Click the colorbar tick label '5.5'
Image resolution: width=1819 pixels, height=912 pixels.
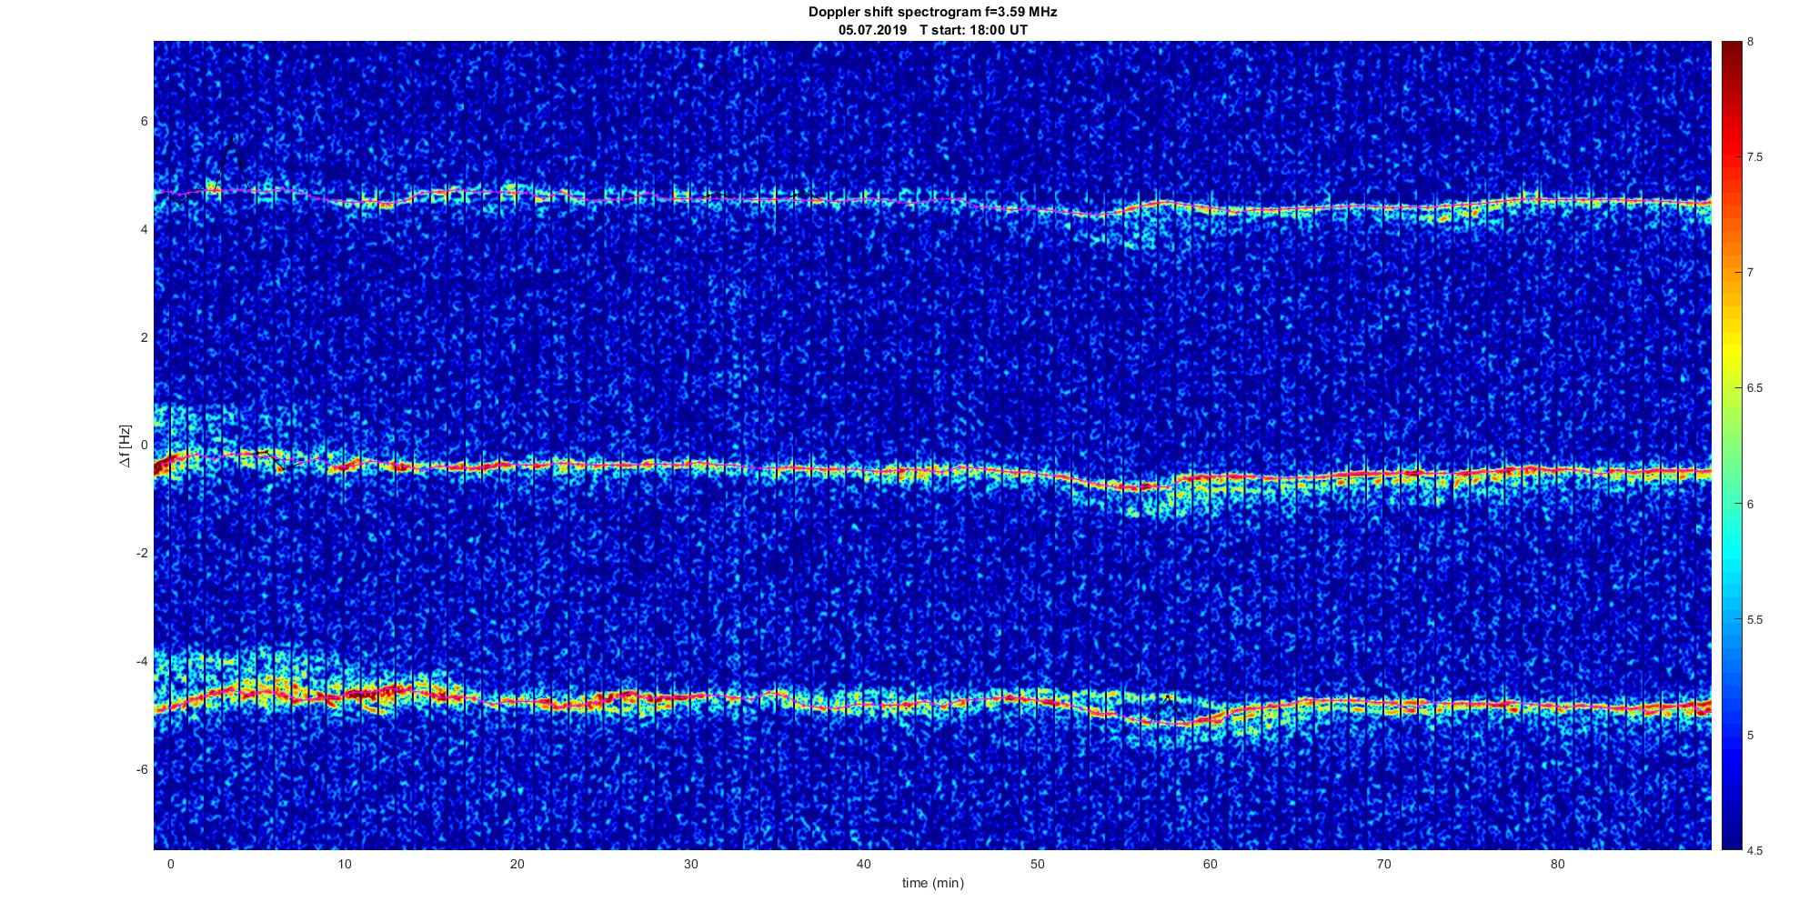coord(1754,619)
